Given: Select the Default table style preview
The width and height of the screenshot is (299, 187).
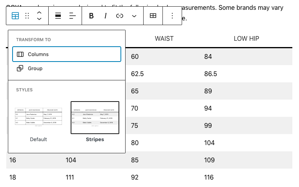Looking at the screenshot, I should (38, 118).
